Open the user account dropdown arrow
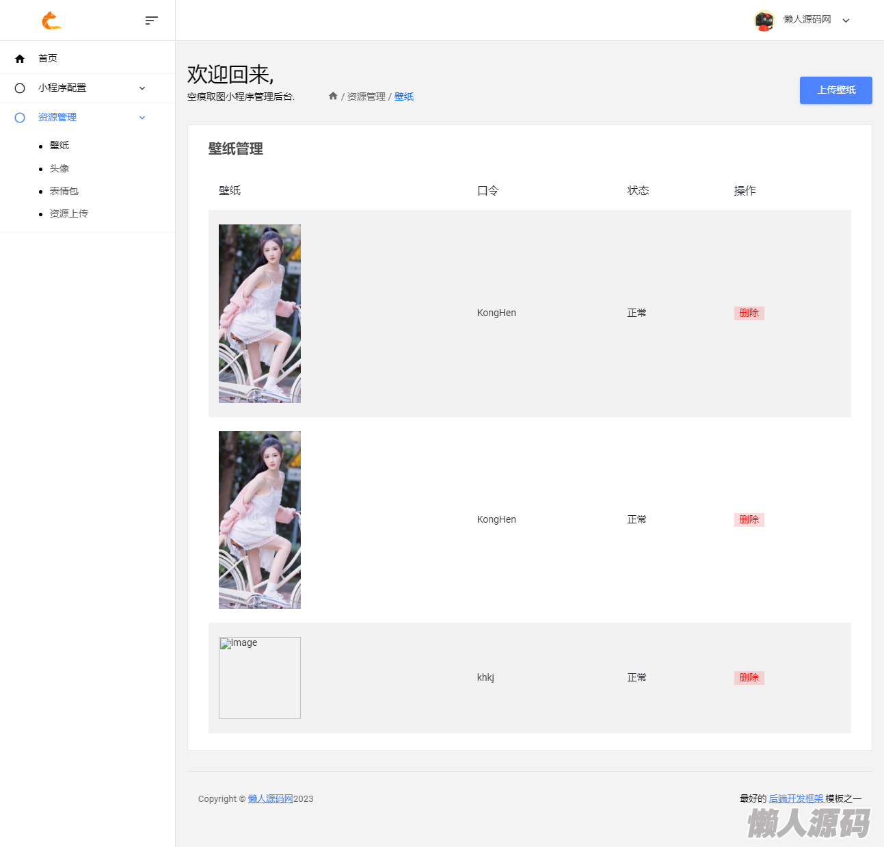The image size is (884, 847). point(846,21)
